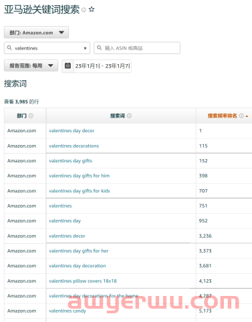Screen dimensions: 252x322
Task: Open 'valentines day gifts for kids' link
Action: 80,191
